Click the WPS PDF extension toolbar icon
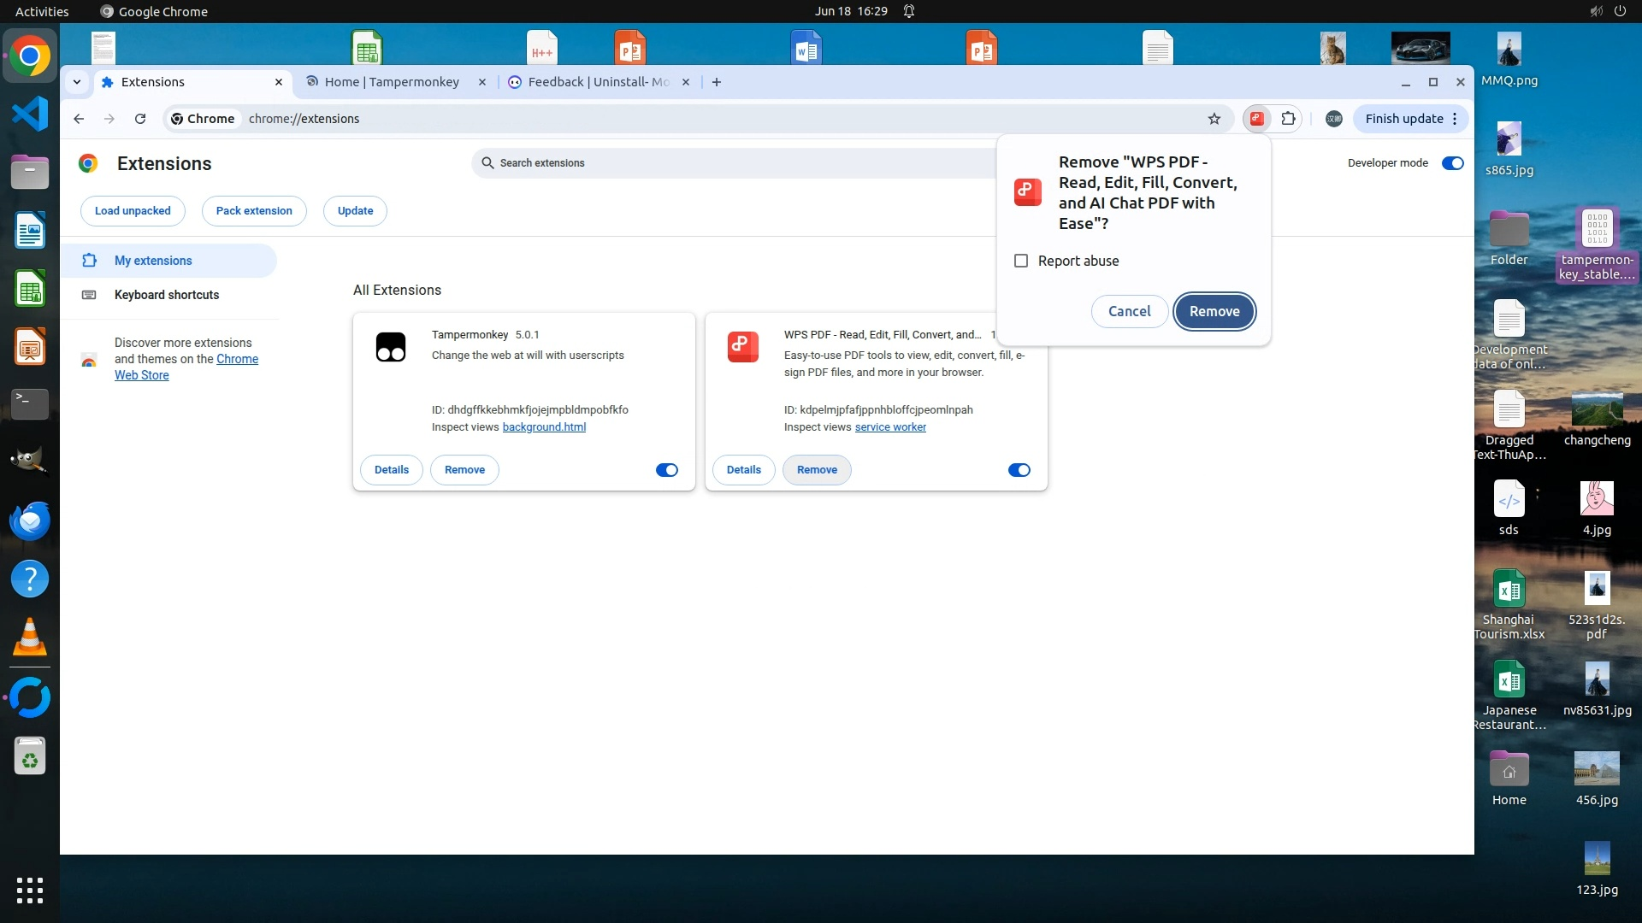Image resolution: width=1642 pixels, height=923 pixels. pyautogui.click(x=1256, y=119)
